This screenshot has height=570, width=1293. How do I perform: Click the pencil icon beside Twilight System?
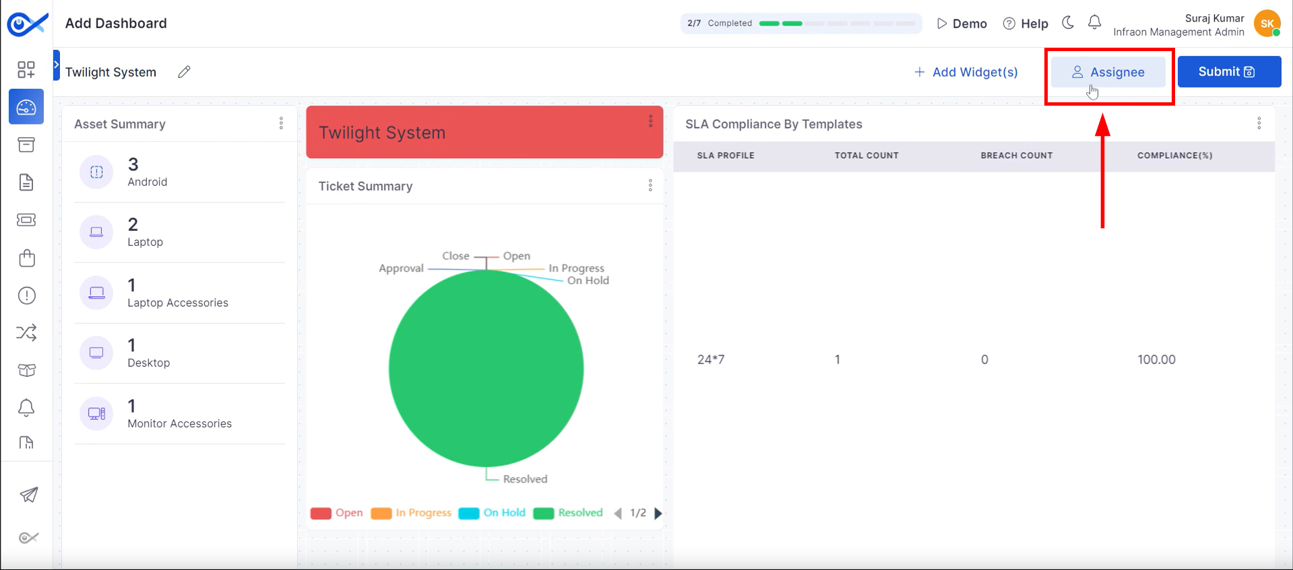click(184, 72)
